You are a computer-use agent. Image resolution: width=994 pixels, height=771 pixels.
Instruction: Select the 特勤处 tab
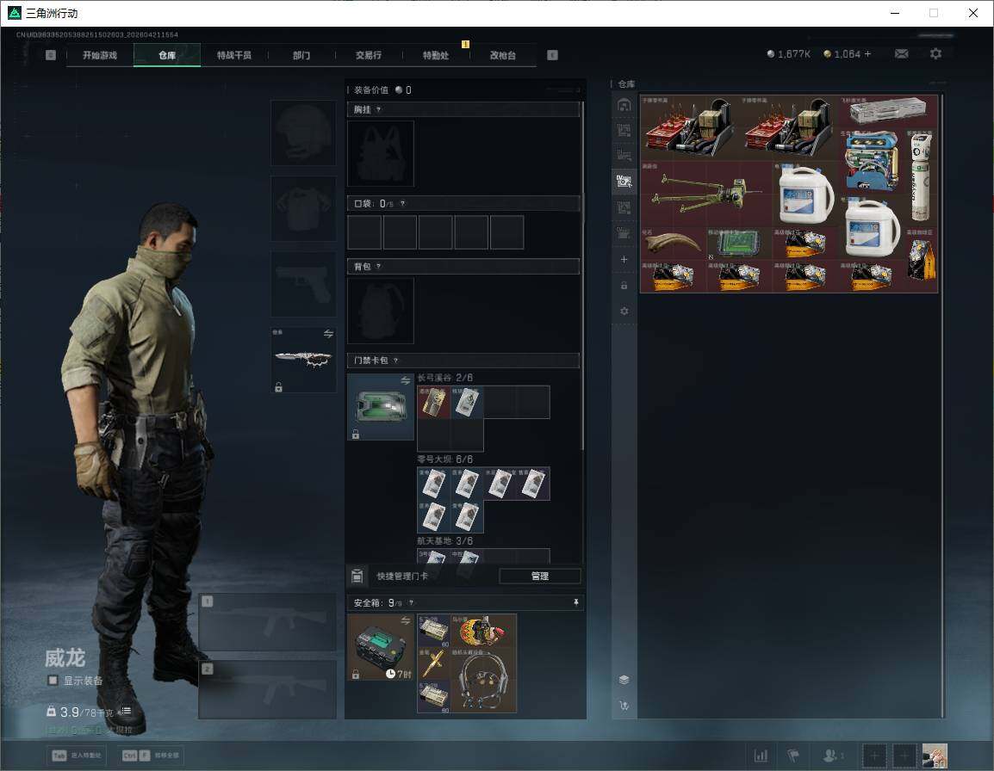click(x=436, y=55)
